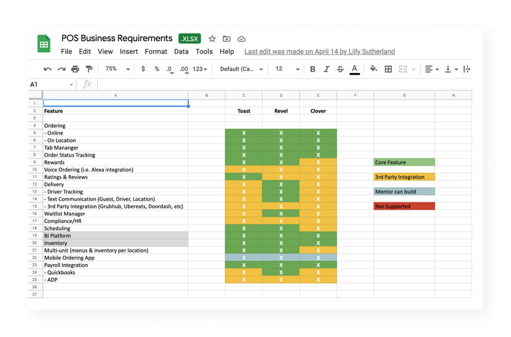Click the move to folder icon
The height and width of the screenshot is (337, 511).
click(x=227, y=39)
